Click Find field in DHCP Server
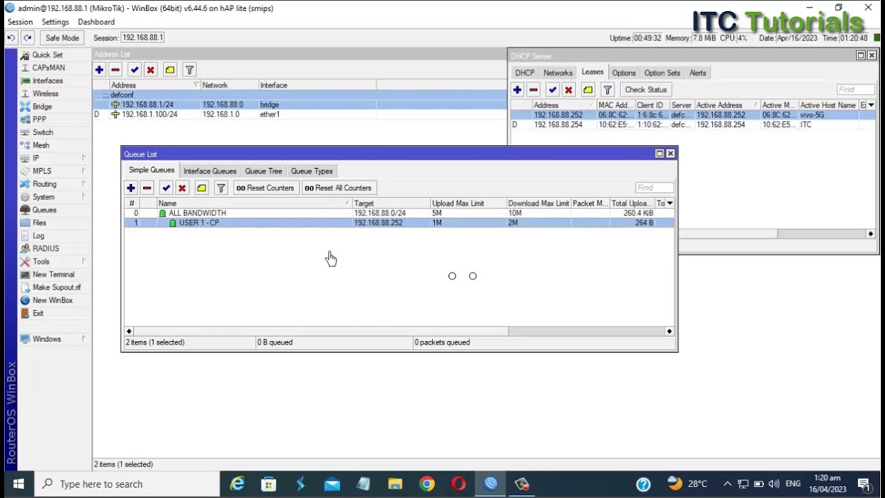Screen dimensions: 885x498 click(855, 89)
